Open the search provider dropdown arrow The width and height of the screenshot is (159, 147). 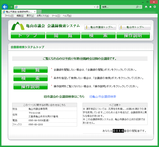[140, 7]
